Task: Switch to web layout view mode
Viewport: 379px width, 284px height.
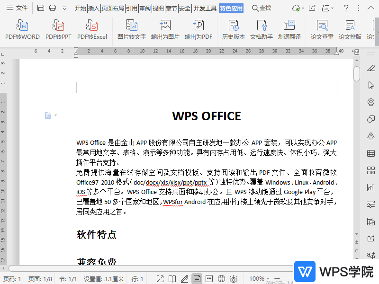Action: pyautogui.click(x=221, y=279)
